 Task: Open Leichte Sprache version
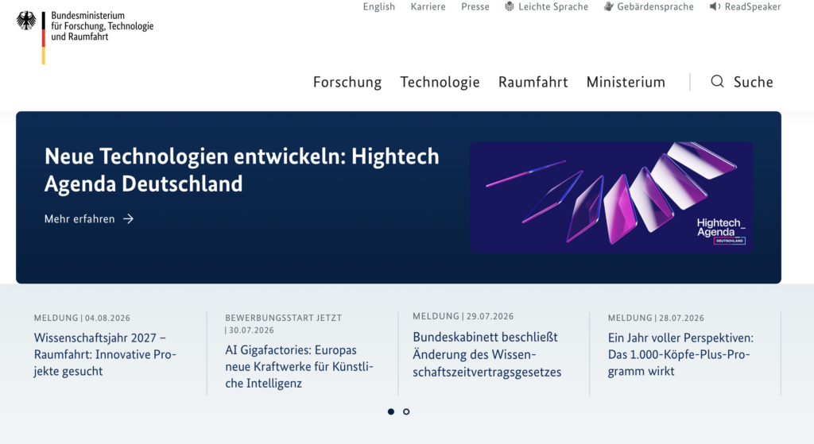[x=553, y=6]
